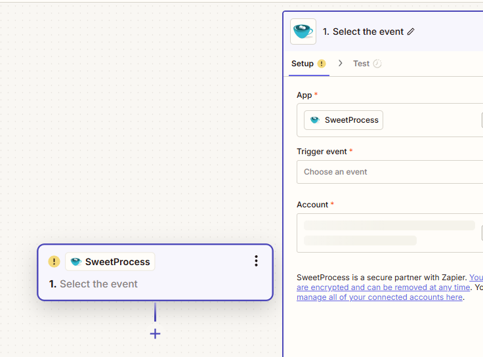Click the plus icon below the node
Screen dimensions: 483x357
[x=155, y=334]
